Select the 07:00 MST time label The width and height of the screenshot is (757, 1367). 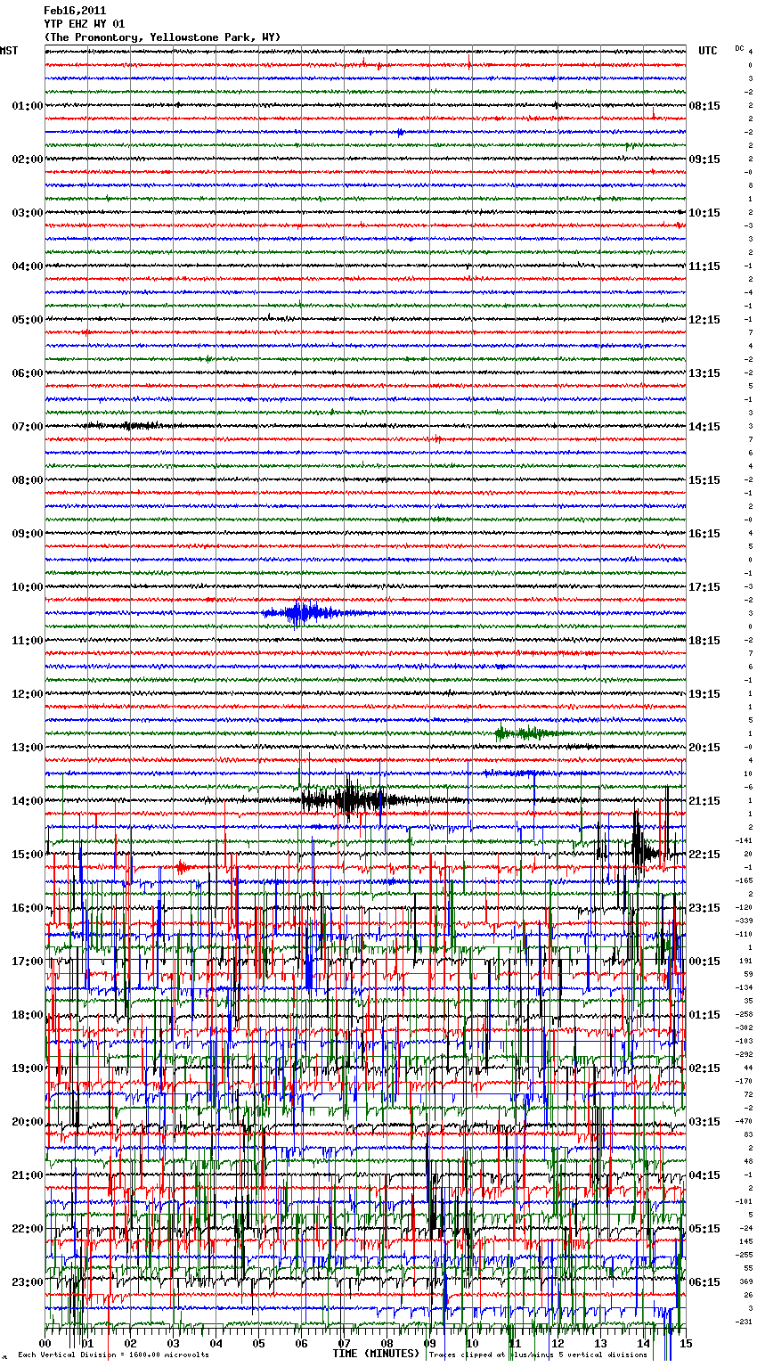[28, 427]
